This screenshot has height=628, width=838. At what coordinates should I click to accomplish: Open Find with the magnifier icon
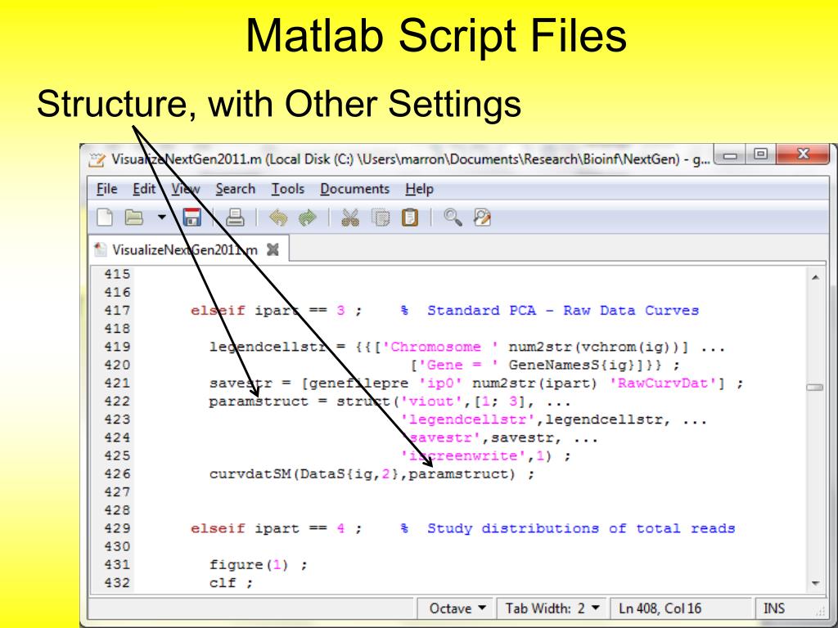pyautogui.click(x=452, y=218)
